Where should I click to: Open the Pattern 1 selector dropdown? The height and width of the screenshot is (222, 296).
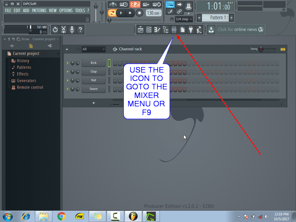(x=215, y=18)
